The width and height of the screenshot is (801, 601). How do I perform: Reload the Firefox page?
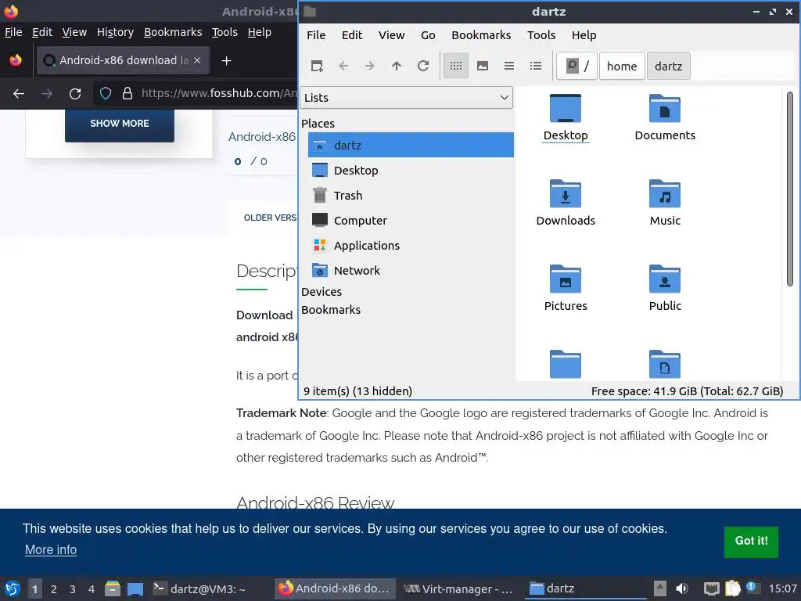(75, 94)
